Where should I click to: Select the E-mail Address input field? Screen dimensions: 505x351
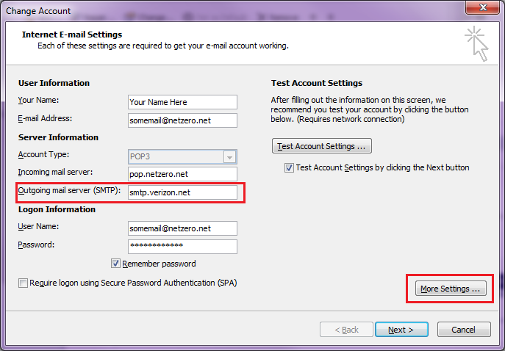click(x=182, y=120)
